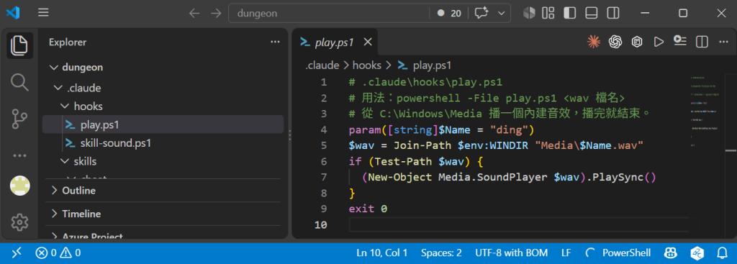Switch to the play.ps1 editor tab
This screenshot has width=737, height=264.
click(334, 42)
